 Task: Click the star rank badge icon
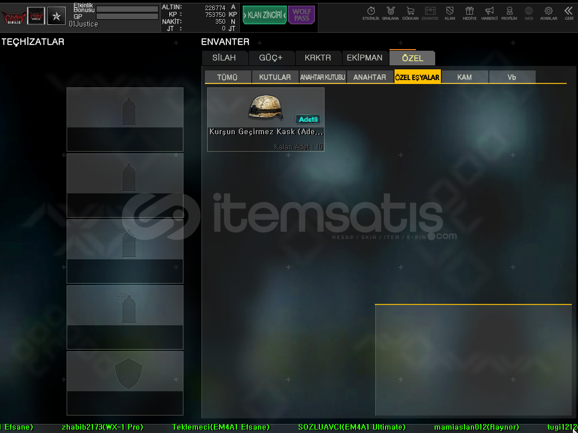click(56, 16)
